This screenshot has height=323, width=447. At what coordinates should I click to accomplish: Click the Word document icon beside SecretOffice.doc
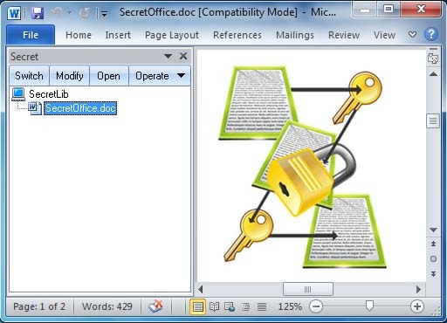35,108
